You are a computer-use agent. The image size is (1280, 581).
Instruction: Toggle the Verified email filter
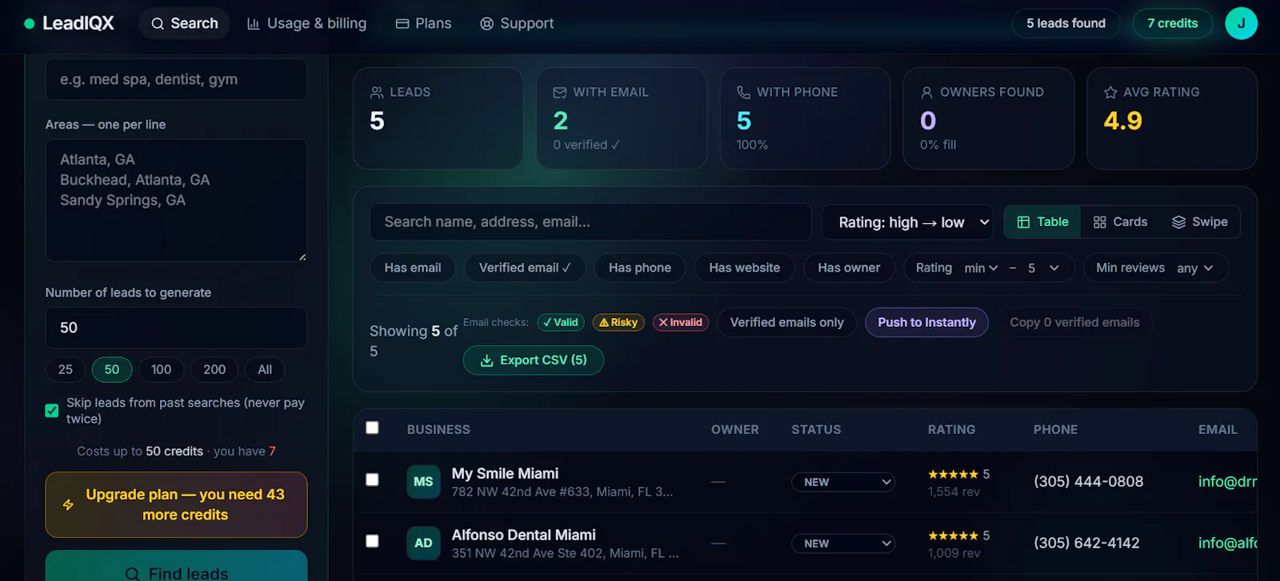525,268
